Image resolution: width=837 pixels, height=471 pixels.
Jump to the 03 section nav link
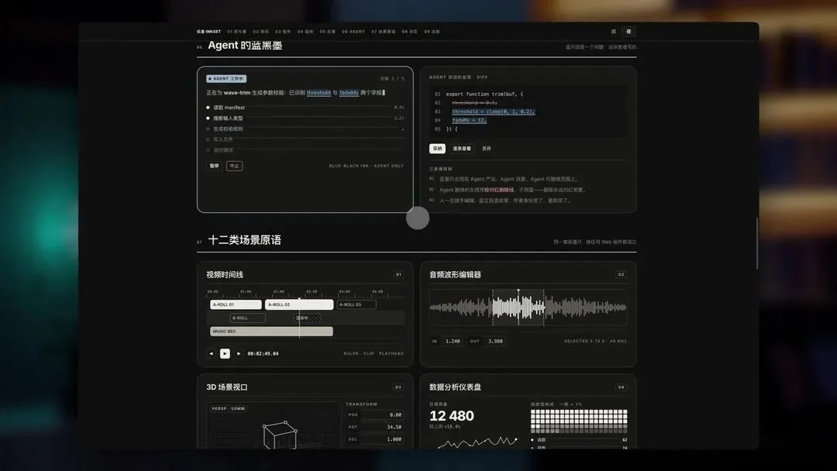[283, 32]
